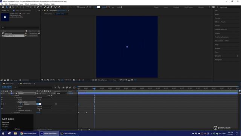The height and width of the screenshot is (136, 241).
Task: Select the Zoom magnifier tool
Action: click(14, 7)
